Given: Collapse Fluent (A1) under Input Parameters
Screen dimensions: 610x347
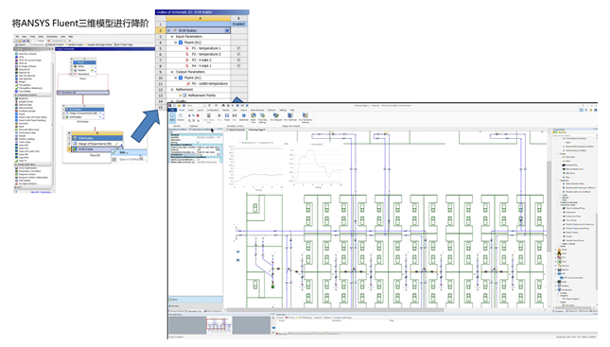Looking at the screenshot, I should click(176, 43).
